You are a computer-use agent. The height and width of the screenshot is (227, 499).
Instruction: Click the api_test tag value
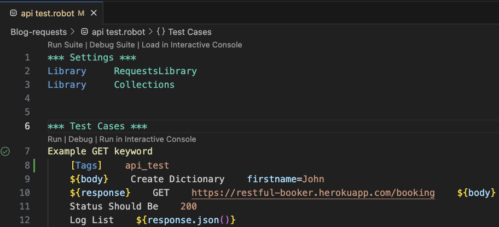click(x=147, y=165)
